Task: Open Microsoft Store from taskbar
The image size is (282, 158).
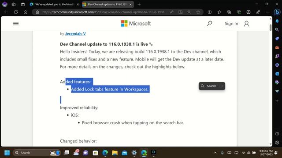Action: click(95, 153)
